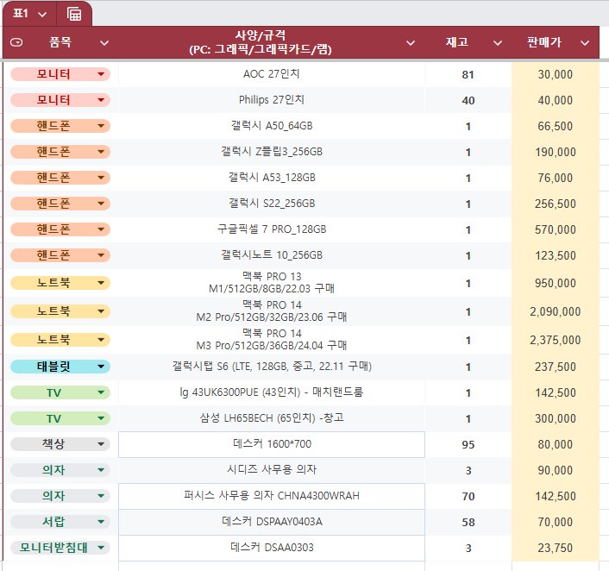
Task: Select cell 시디즈 사무용 의자
Action: pyautogui.click(x=272, y=470)
